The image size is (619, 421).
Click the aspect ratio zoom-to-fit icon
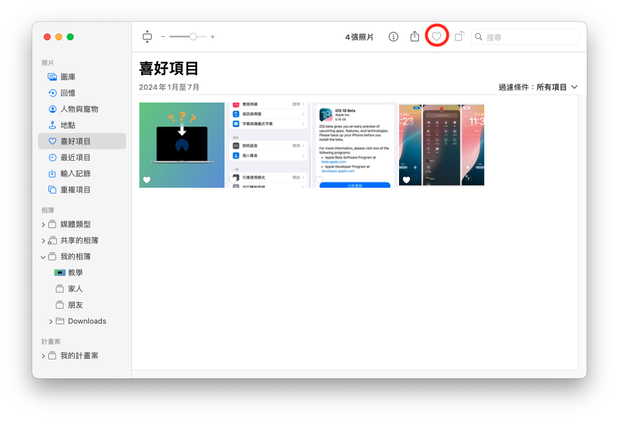point(147,37)
